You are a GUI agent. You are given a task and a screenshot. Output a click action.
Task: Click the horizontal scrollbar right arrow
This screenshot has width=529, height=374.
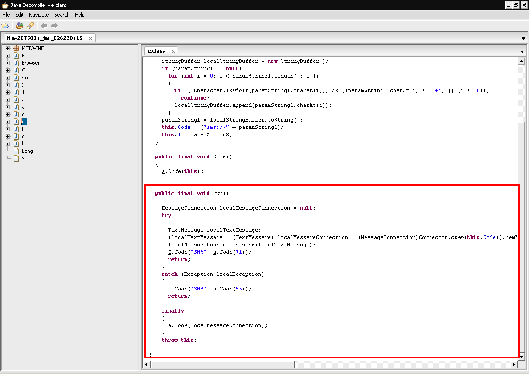pyautogui.click(x=513, y=364)
